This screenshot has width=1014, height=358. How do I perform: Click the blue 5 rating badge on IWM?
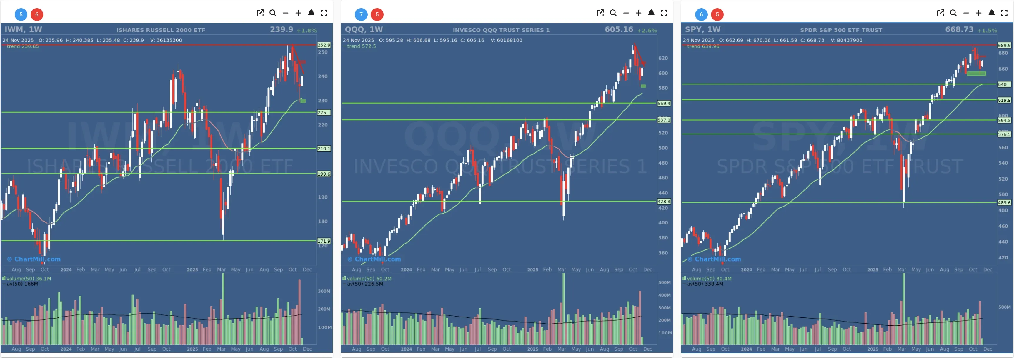21,15
